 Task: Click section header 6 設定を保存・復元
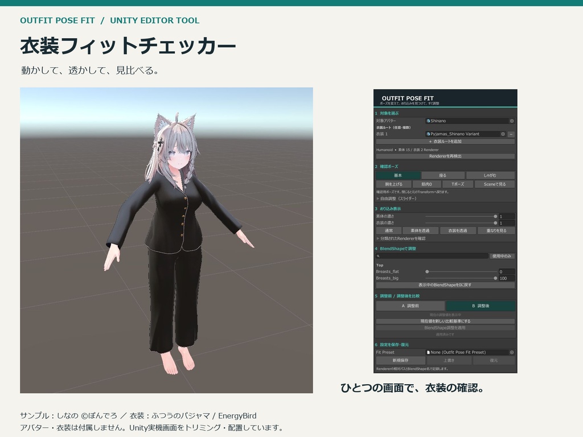[x=392, y=345]
